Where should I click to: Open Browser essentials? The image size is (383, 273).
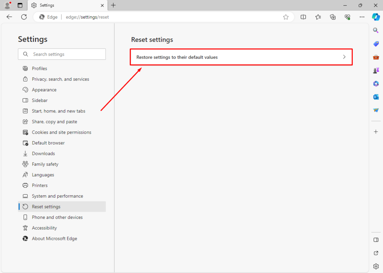[347, 17]
